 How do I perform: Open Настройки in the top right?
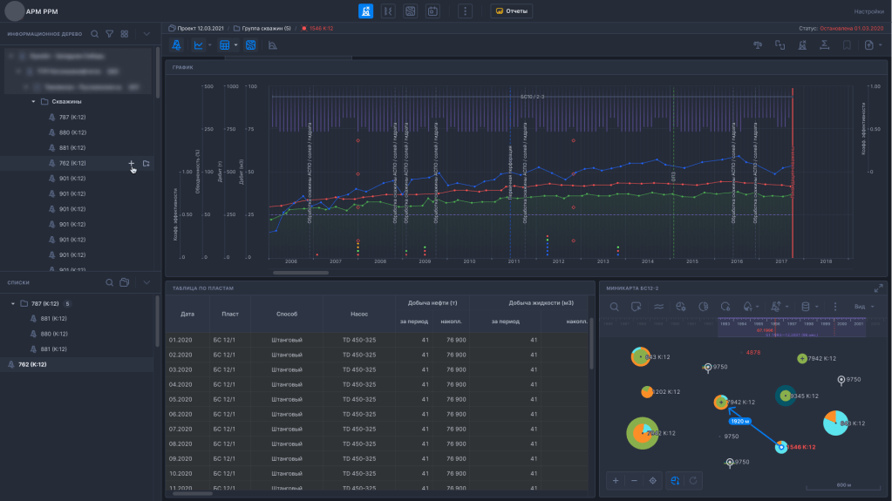click(x=868, y=11)
